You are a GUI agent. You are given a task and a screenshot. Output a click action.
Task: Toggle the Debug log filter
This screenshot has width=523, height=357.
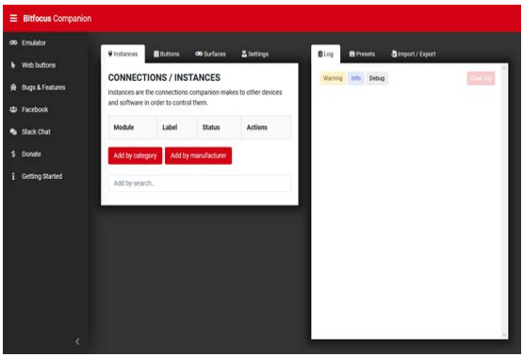(x=377, y=78)
